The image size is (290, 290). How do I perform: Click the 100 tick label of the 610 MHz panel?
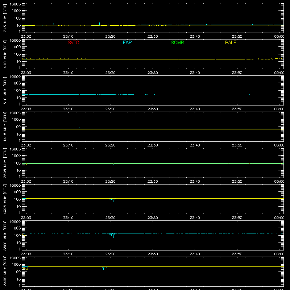point(17,91)
